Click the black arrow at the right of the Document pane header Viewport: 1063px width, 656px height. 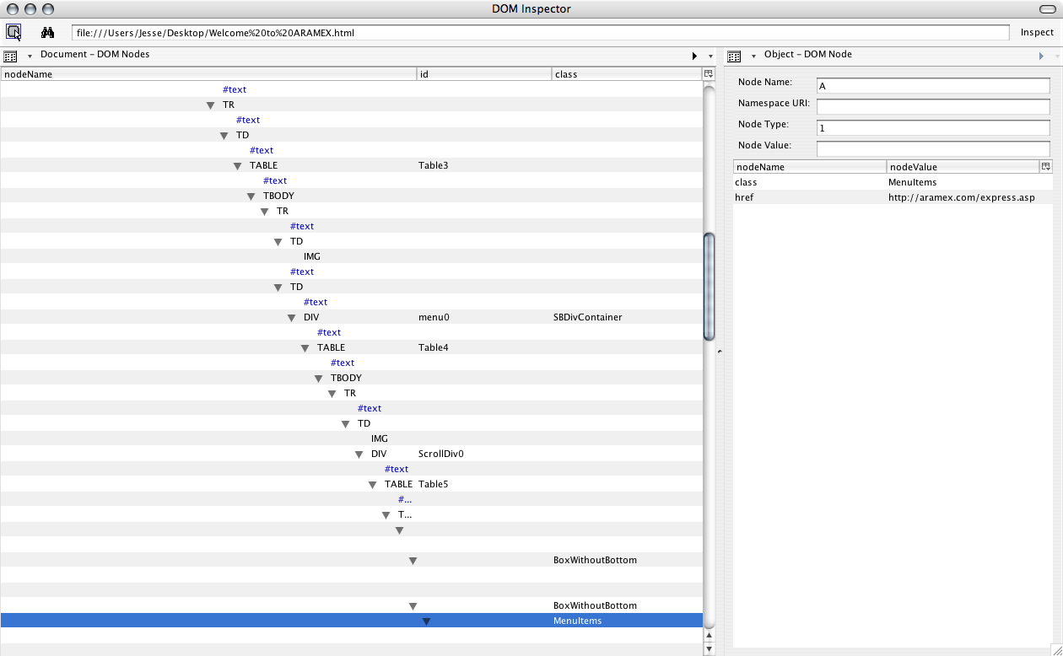tap(694, 56)
